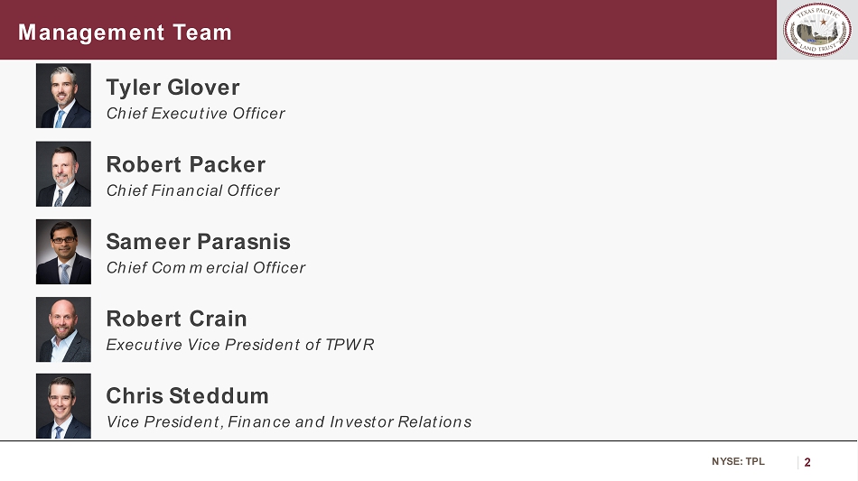Select the Robert Crain name text

click(x=176, y=319)
